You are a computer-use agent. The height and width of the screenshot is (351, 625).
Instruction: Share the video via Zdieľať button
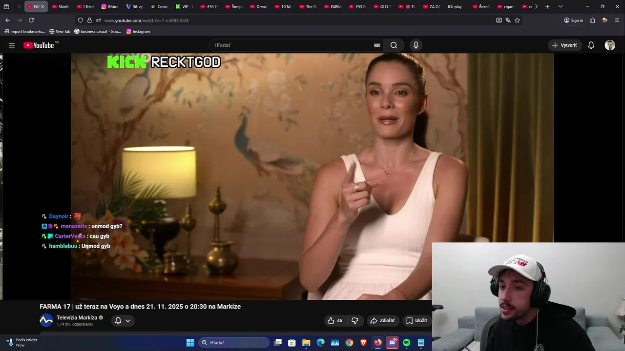point(382,320)
